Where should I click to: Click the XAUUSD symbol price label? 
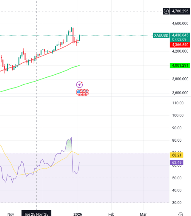161,35
